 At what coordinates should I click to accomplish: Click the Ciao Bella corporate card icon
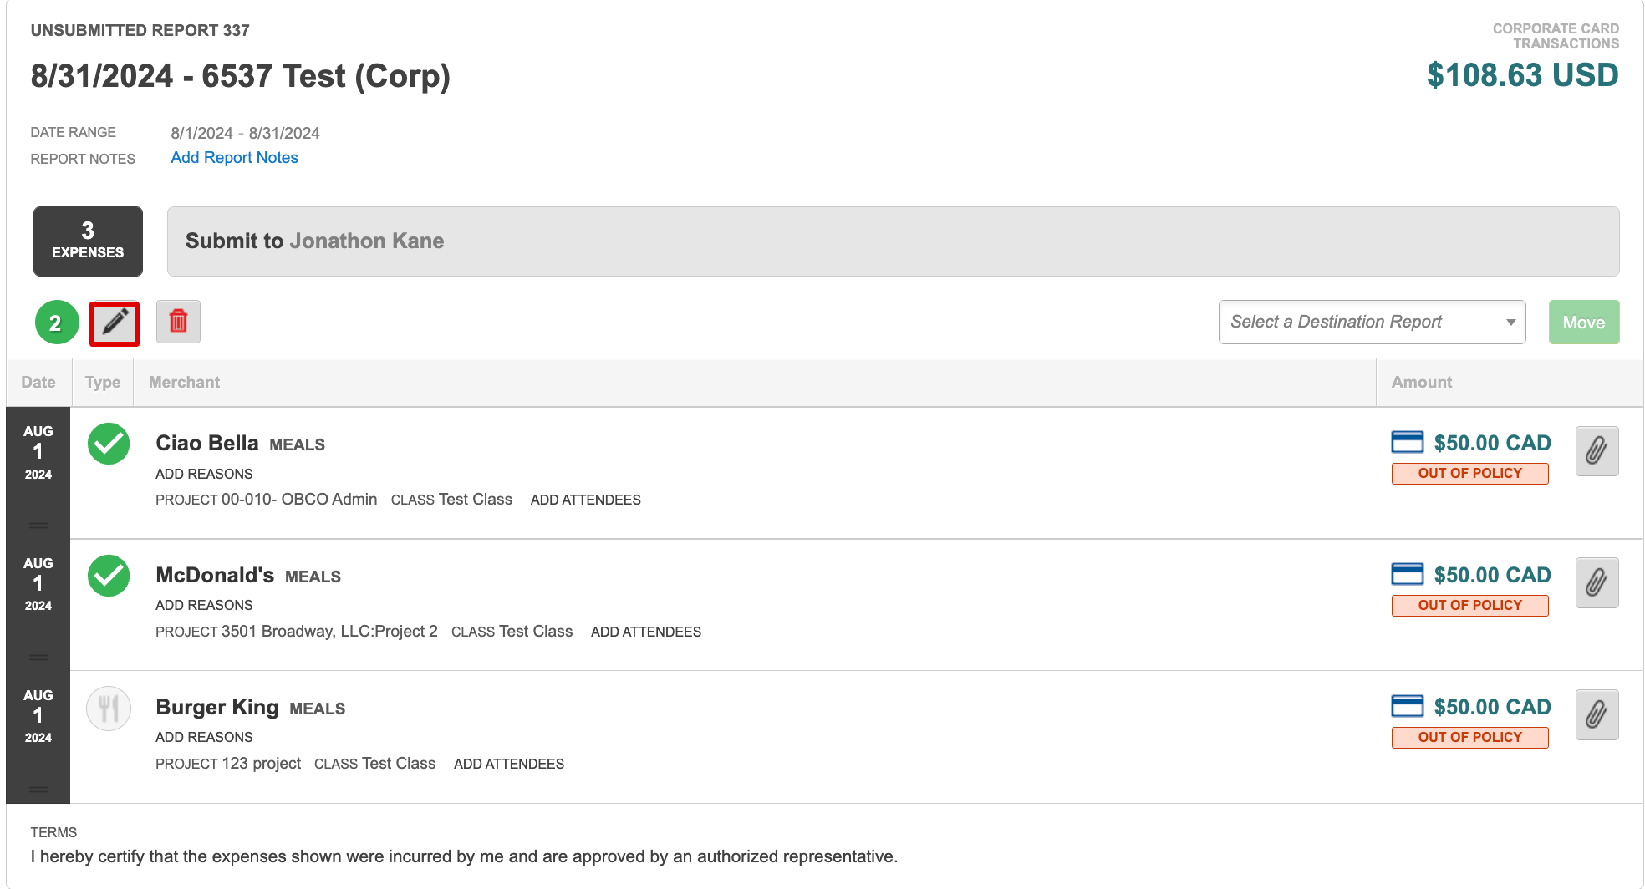1408,442
